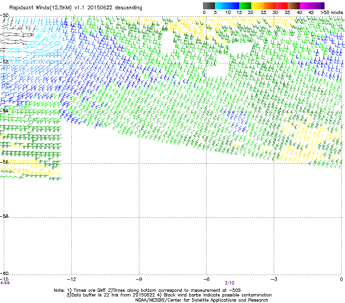This screenshot has height=303, width=345.
Task: Click the magenta 40-45 knots legend color
Action: click(306, 6)
